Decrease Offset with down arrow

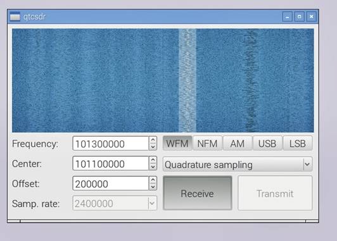153,187
